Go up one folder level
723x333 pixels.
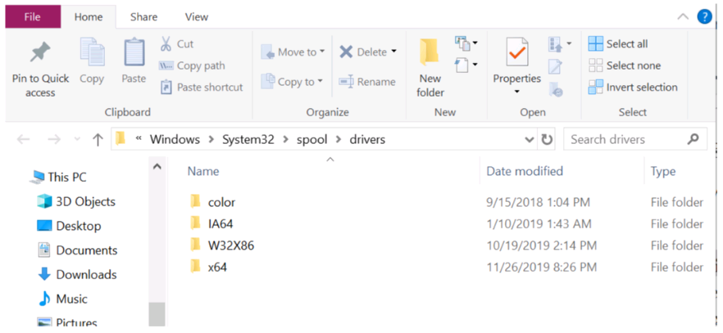pos(98,139)
